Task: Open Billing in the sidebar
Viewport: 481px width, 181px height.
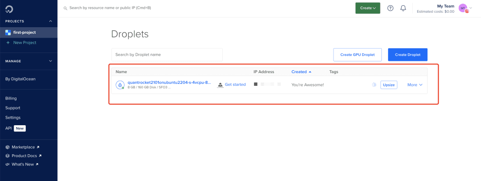Action: [x=11, y=98]
